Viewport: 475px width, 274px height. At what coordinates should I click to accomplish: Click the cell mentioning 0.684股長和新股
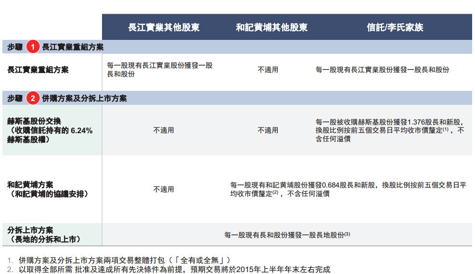(348, 189)
